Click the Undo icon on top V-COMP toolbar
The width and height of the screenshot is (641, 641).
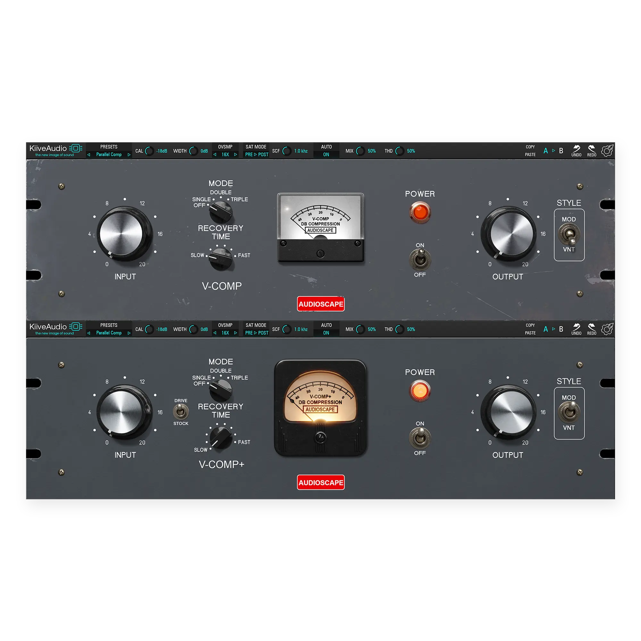(576, 149)
